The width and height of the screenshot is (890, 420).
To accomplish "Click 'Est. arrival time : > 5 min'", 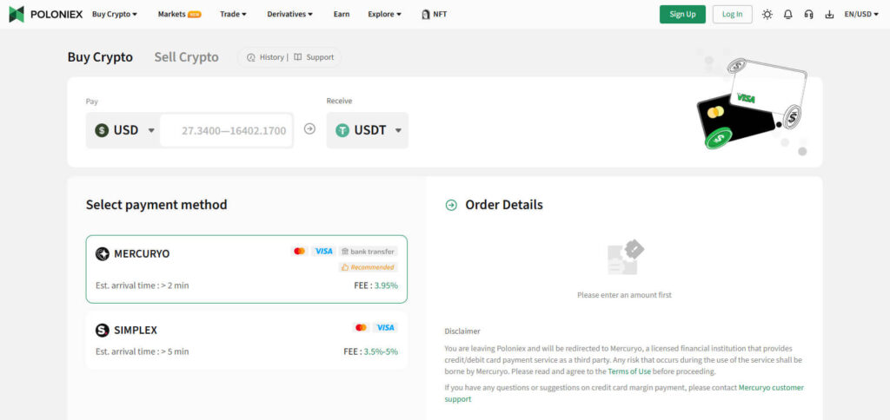I will pyautogui.click(x=142, y=351).
